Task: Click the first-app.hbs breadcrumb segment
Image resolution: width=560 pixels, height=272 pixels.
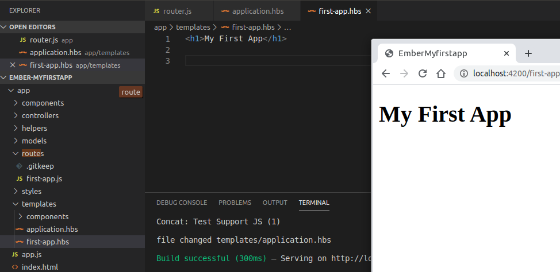Action: 248,27
